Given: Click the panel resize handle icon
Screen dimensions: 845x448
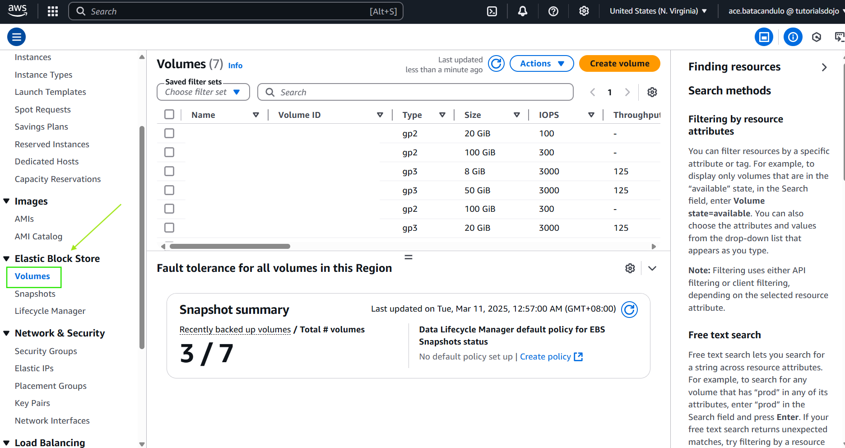Looking at the screenshot, I should pyautogui.click(x=409, y=257).
